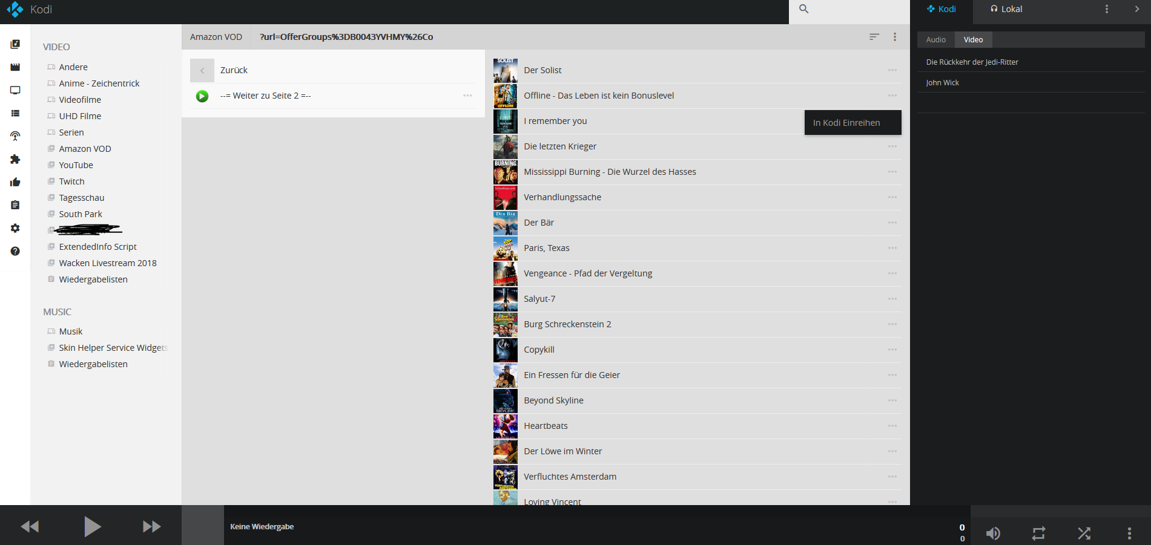1151x545 pixels.
Task: Click the Mississippi Burning poster thumbnail
Action: tap(506, 172)
